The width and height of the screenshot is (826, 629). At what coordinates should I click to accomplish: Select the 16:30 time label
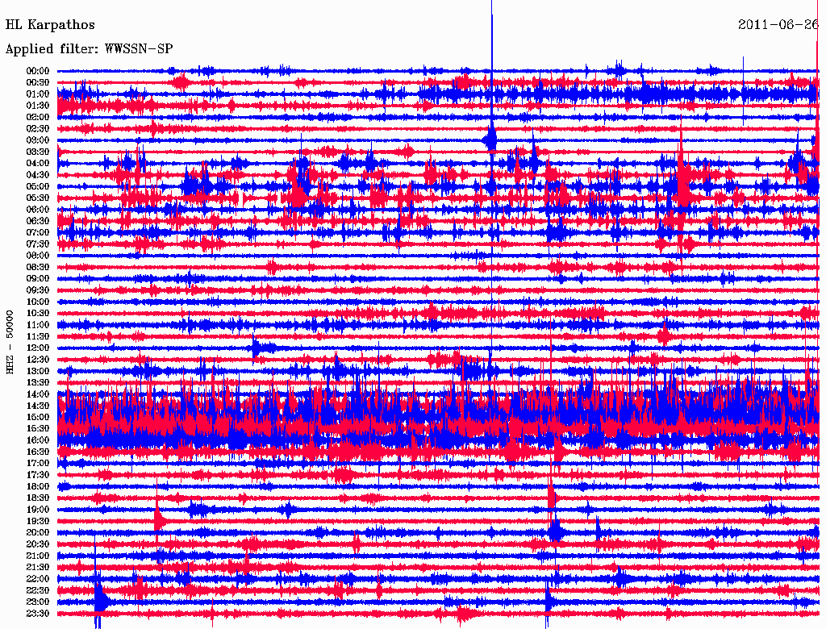coord(38,452)
